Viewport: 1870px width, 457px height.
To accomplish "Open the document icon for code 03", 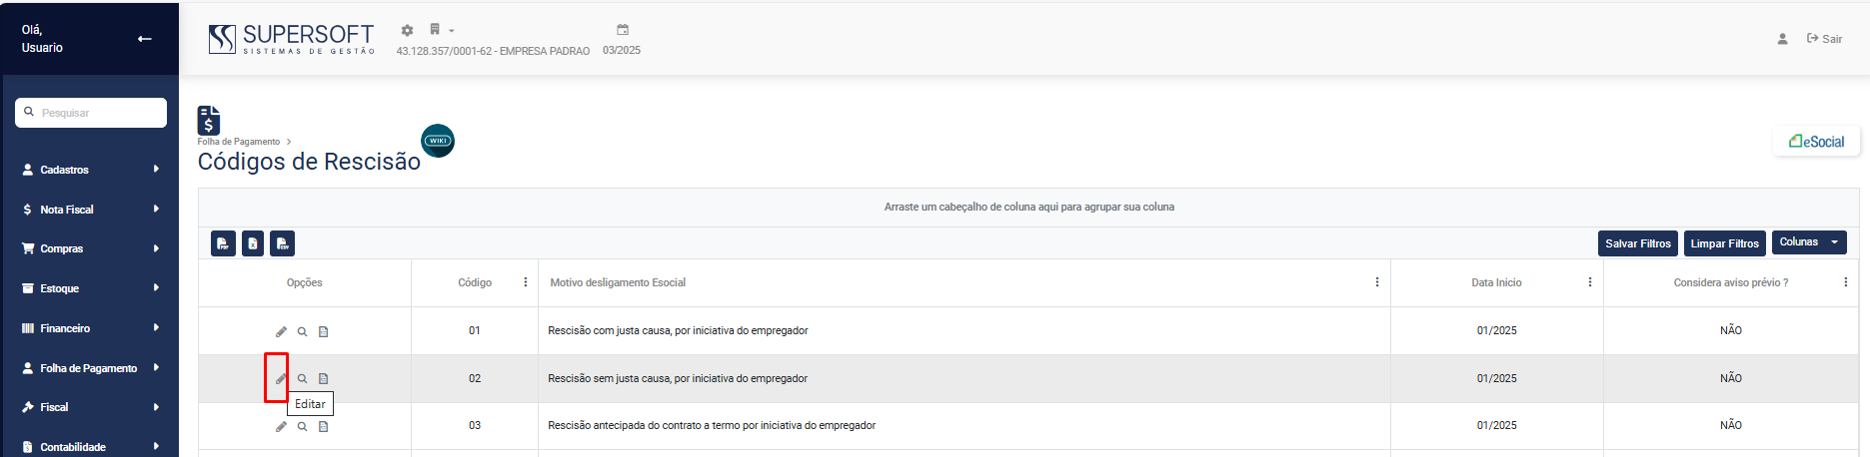I will click(x=323, y=426).
